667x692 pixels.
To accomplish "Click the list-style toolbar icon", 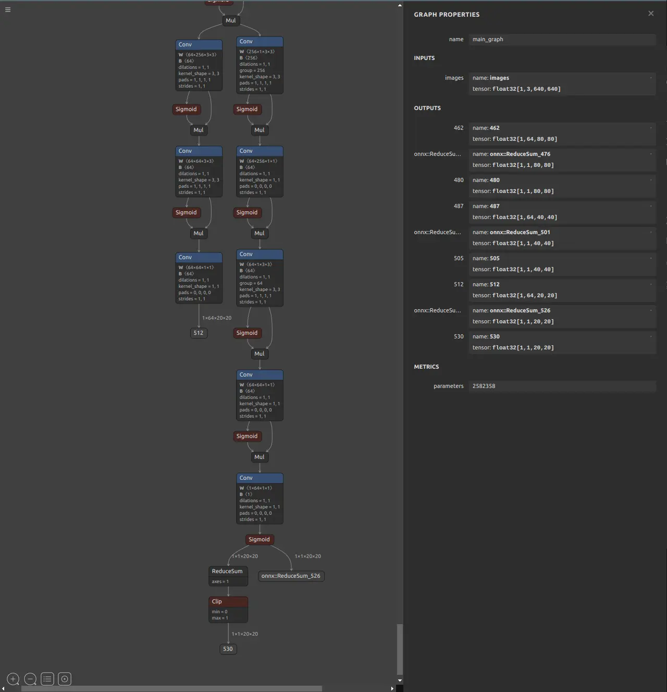I will click(x=47, y=679).
